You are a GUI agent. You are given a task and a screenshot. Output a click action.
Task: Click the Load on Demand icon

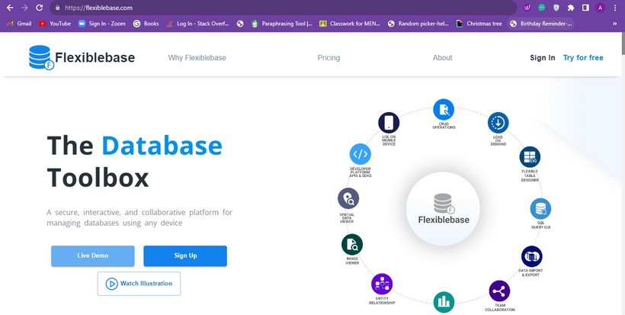point(498,123)
